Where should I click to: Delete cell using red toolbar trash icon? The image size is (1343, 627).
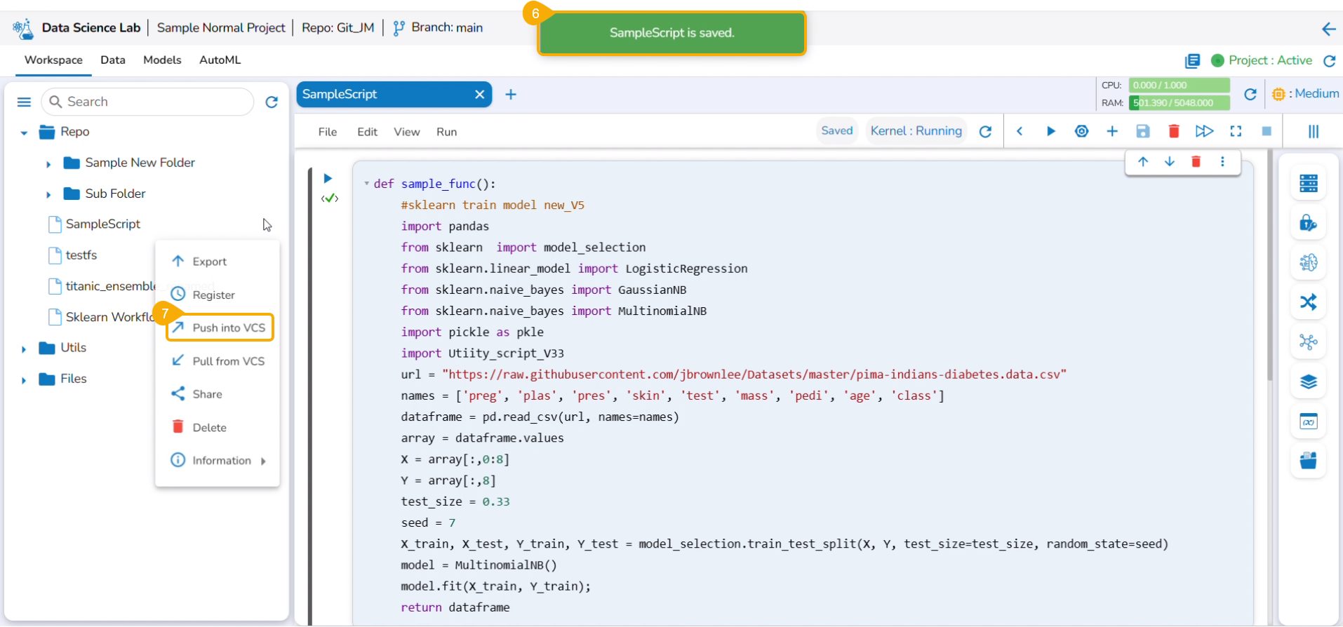[x=1173, y=131]
